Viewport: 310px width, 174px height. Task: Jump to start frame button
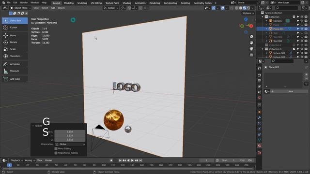pos(120,160)
